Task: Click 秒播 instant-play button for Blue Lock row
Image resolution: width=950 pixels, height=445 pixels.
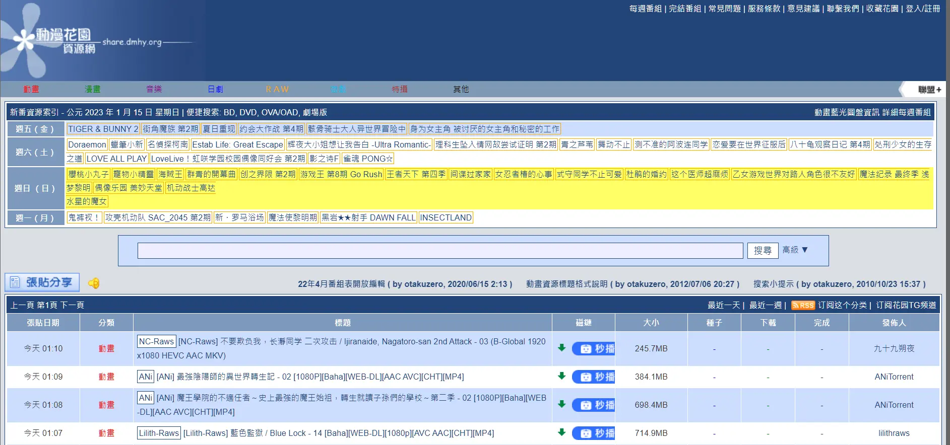Action: click(593, 433)
